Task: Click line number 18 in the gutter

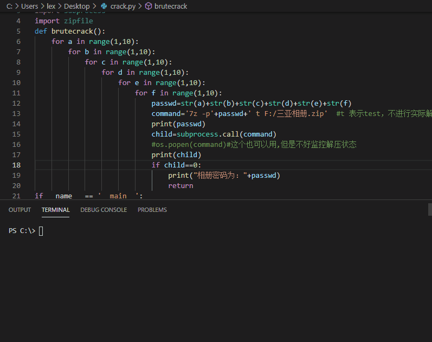Action: pyautogui.click(x=16, y=165)
